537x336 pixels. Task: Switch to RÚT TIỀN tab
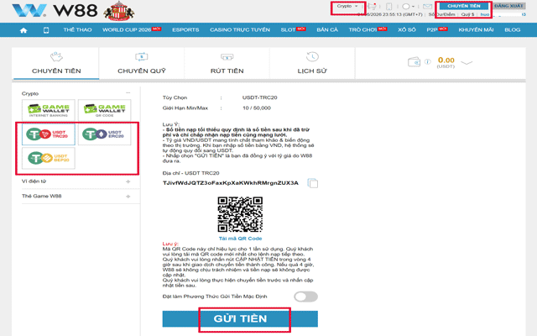(x=227, y=64)
